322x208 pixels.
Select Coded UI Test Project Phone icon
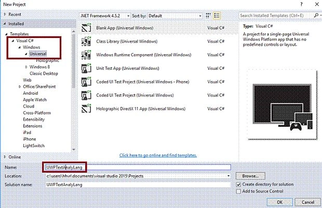(86, 82)
